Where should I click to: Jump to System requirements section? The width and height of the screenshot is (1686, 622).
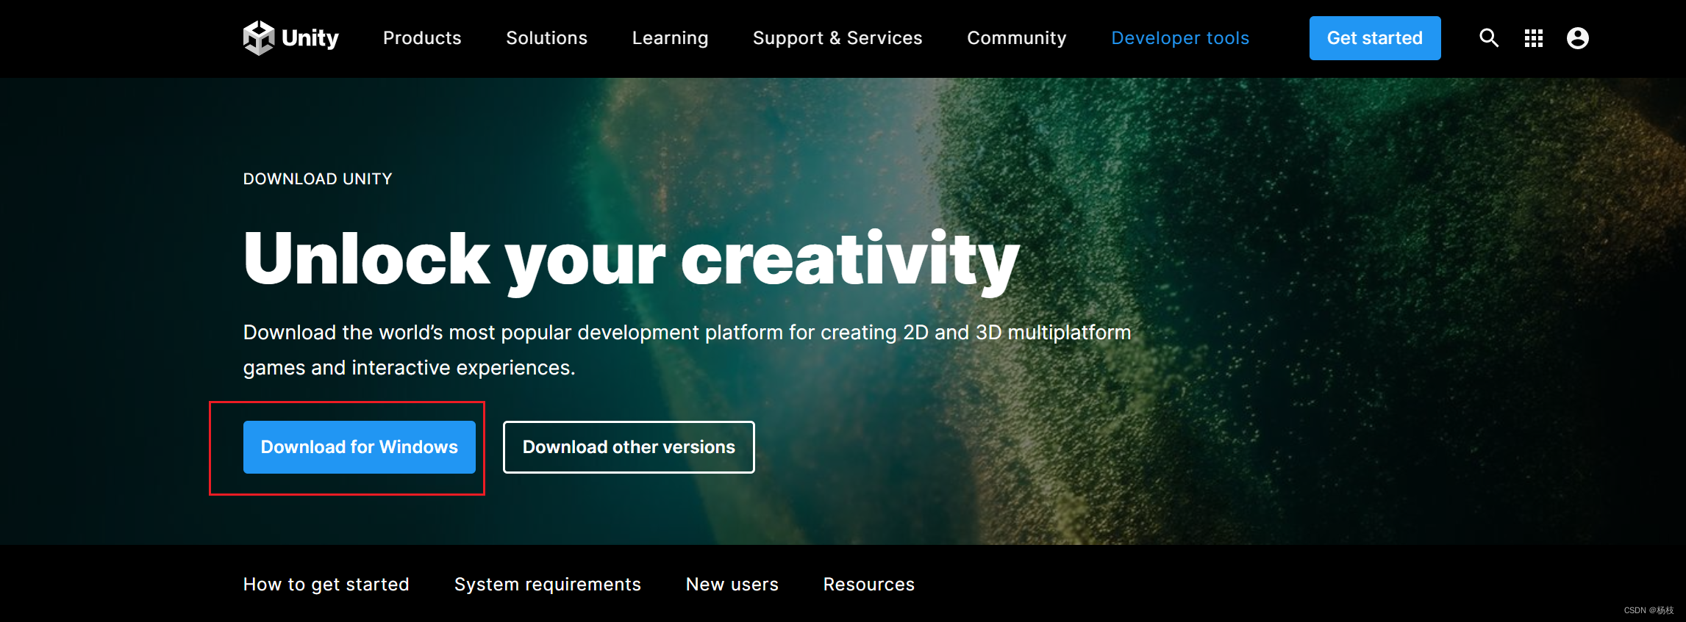click(x=547, y=585)
